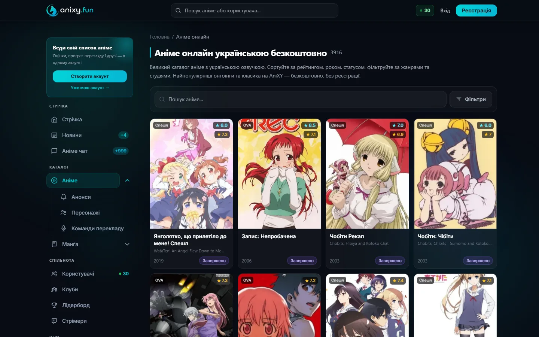
Task: Click the anixy.fun logo icon
Action: point(52,10)
